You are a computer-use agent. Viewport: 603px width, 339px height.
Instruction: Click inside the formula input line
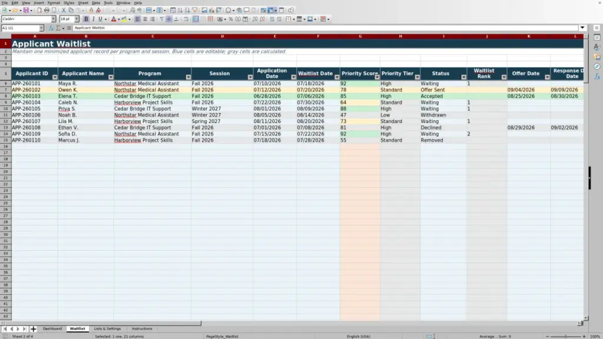(x=325, y=28)
